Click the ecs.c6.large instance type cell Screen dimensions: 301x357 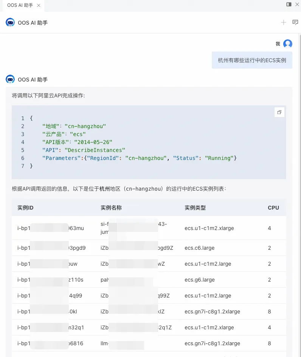199,248
